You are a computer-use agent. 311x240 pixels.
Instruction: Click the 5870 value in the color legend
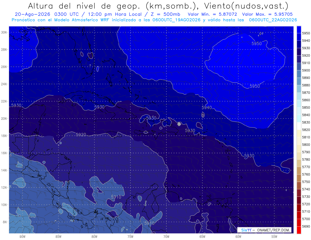(x=306, y=92)
